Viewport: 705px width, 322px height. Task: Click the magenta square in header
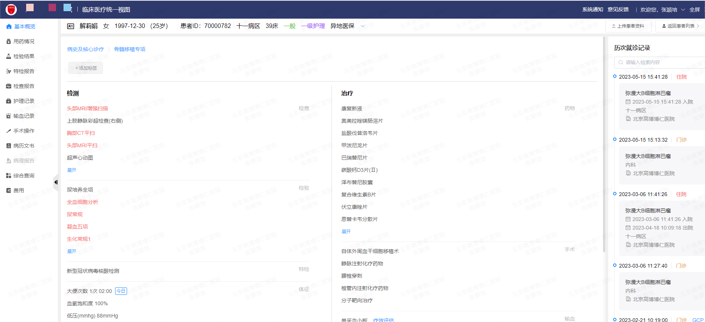(52, 7)
